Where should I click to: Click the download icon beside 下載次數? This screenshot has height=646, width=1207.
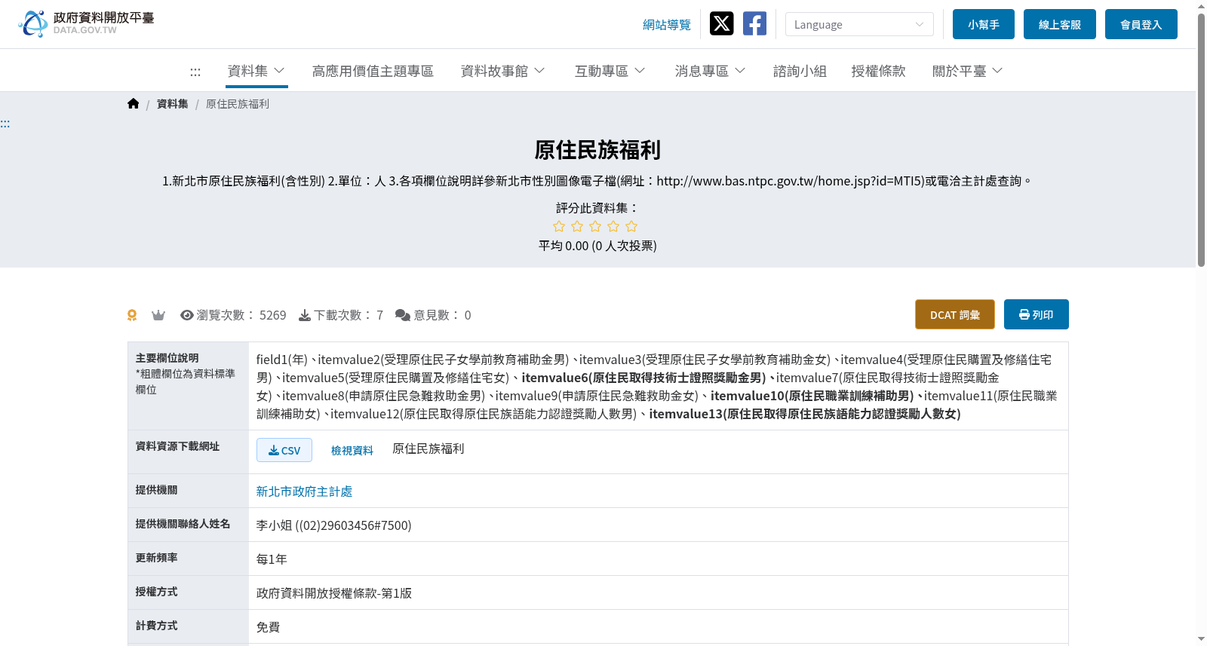(305, 315)
